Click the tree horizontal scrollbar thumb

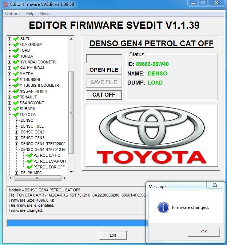click(38, 178)
